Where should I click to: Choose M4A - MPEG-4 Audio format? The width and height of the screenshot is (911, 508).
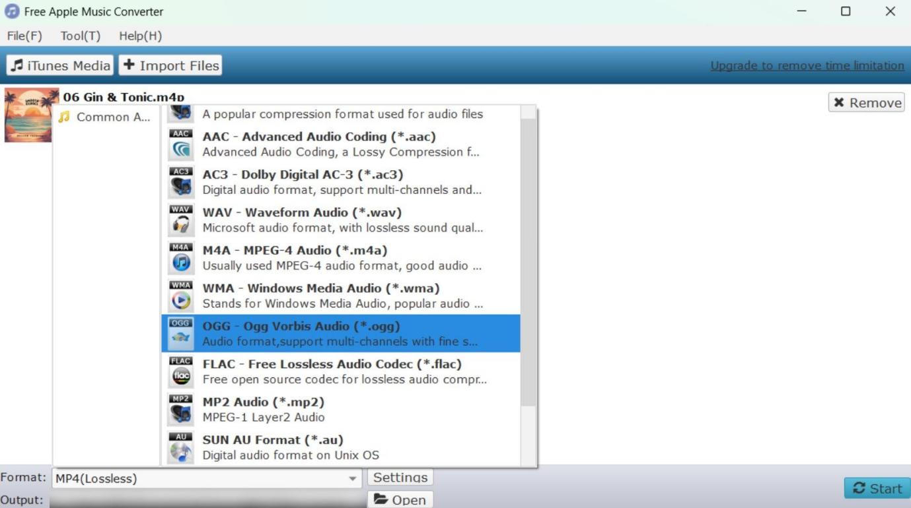[x=341, y=259]
